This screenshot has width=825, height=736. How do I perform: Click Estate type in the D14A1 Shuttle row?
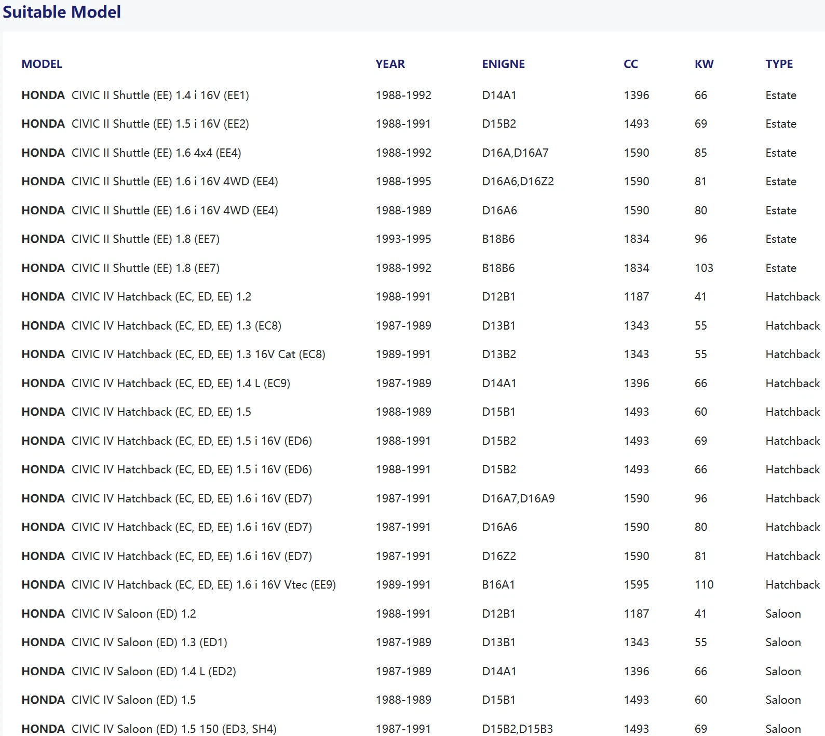pos(781,96)
